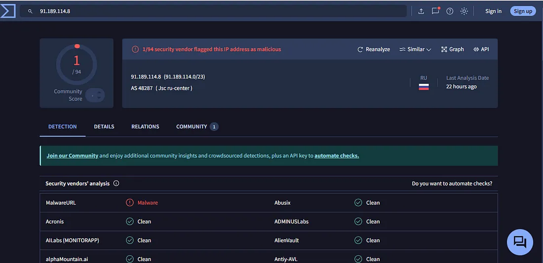Click the ADMINUSLabs vendor name
Viewport: 543px width, 263px height.
292,222
